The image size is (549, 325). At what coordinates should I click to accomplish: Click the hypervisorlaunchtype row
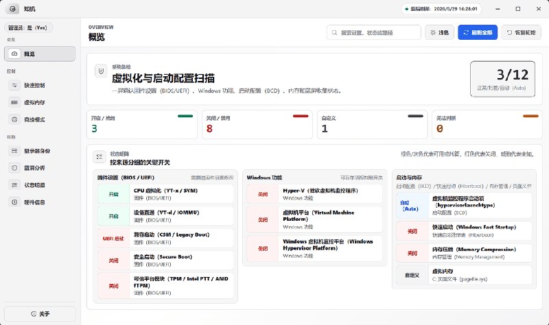coord(464,206)
